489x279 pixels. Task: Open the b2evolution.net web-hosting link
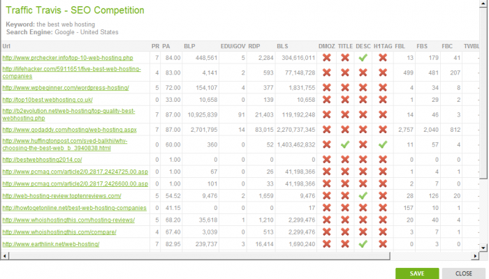coord(68,114)
